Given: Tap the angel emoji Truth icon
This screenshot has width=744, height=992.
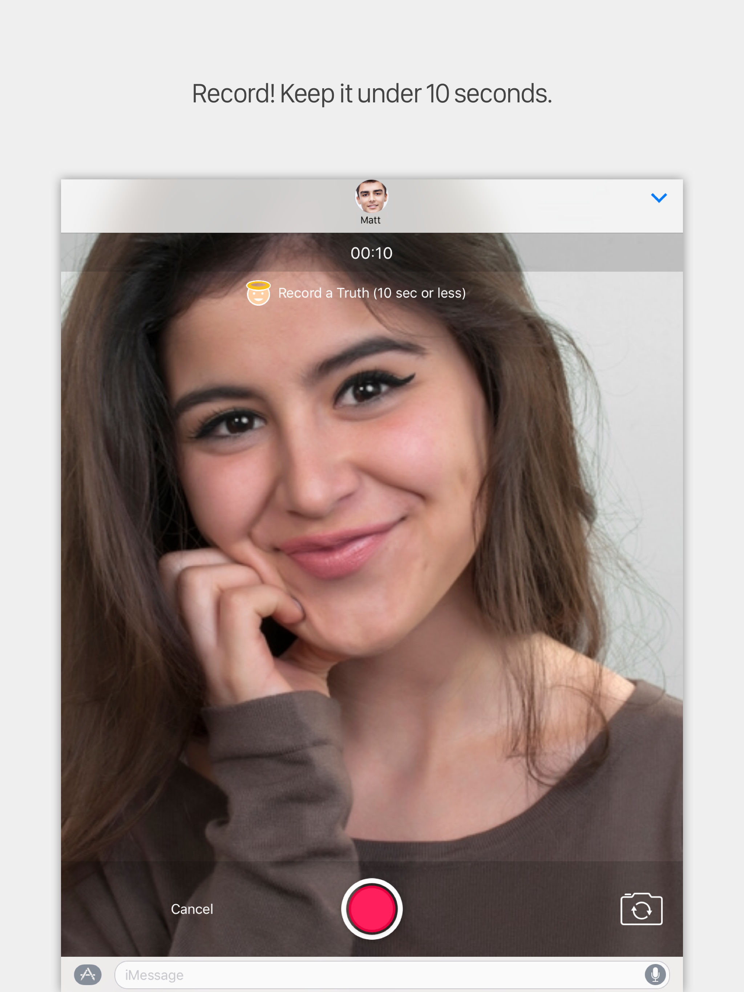Looking at the screenshot, I should click(258, 293).
